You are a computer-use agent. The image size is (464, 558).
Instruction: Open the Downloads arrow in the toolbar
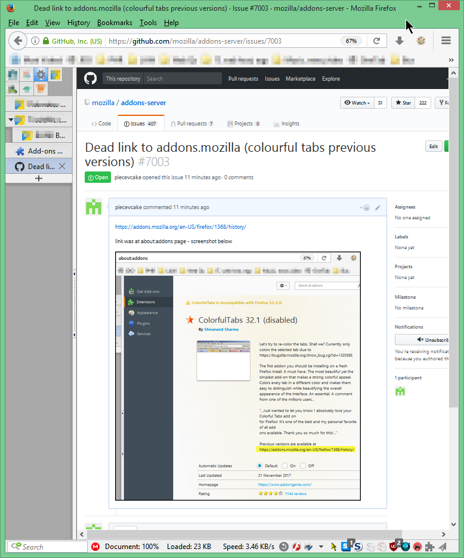coord(400,41)
